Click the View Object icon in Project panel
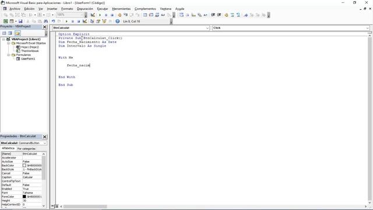373x210 pixels. tap(10, 33)
